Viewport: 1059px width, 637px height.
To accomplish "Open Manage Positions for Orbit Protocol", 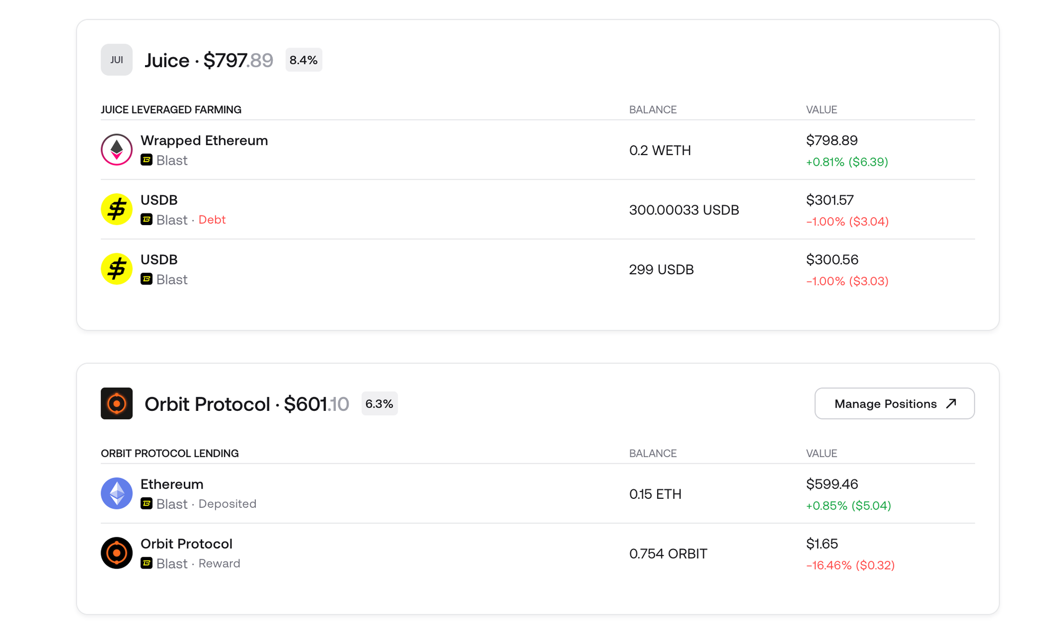I will (x=894, y=403).
